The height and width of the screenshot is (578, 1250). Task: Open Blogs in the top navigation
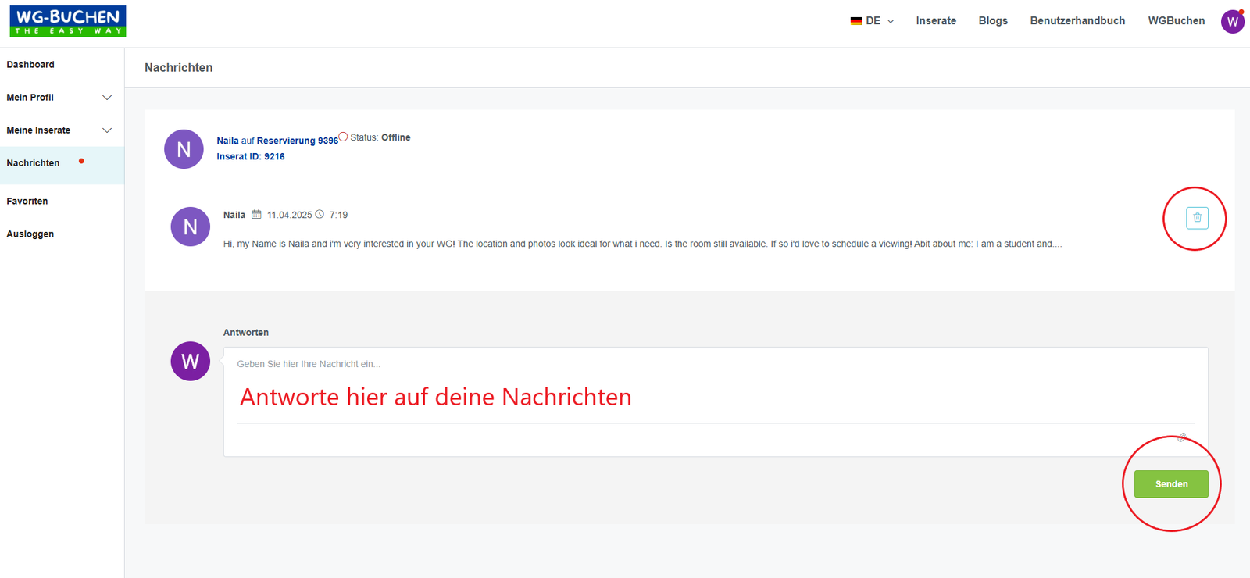pos(993,21)
